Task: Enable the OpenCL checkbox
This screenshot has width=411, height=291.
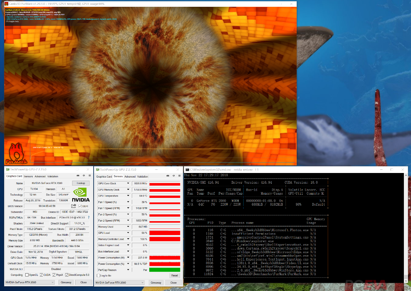Action: 27,275
